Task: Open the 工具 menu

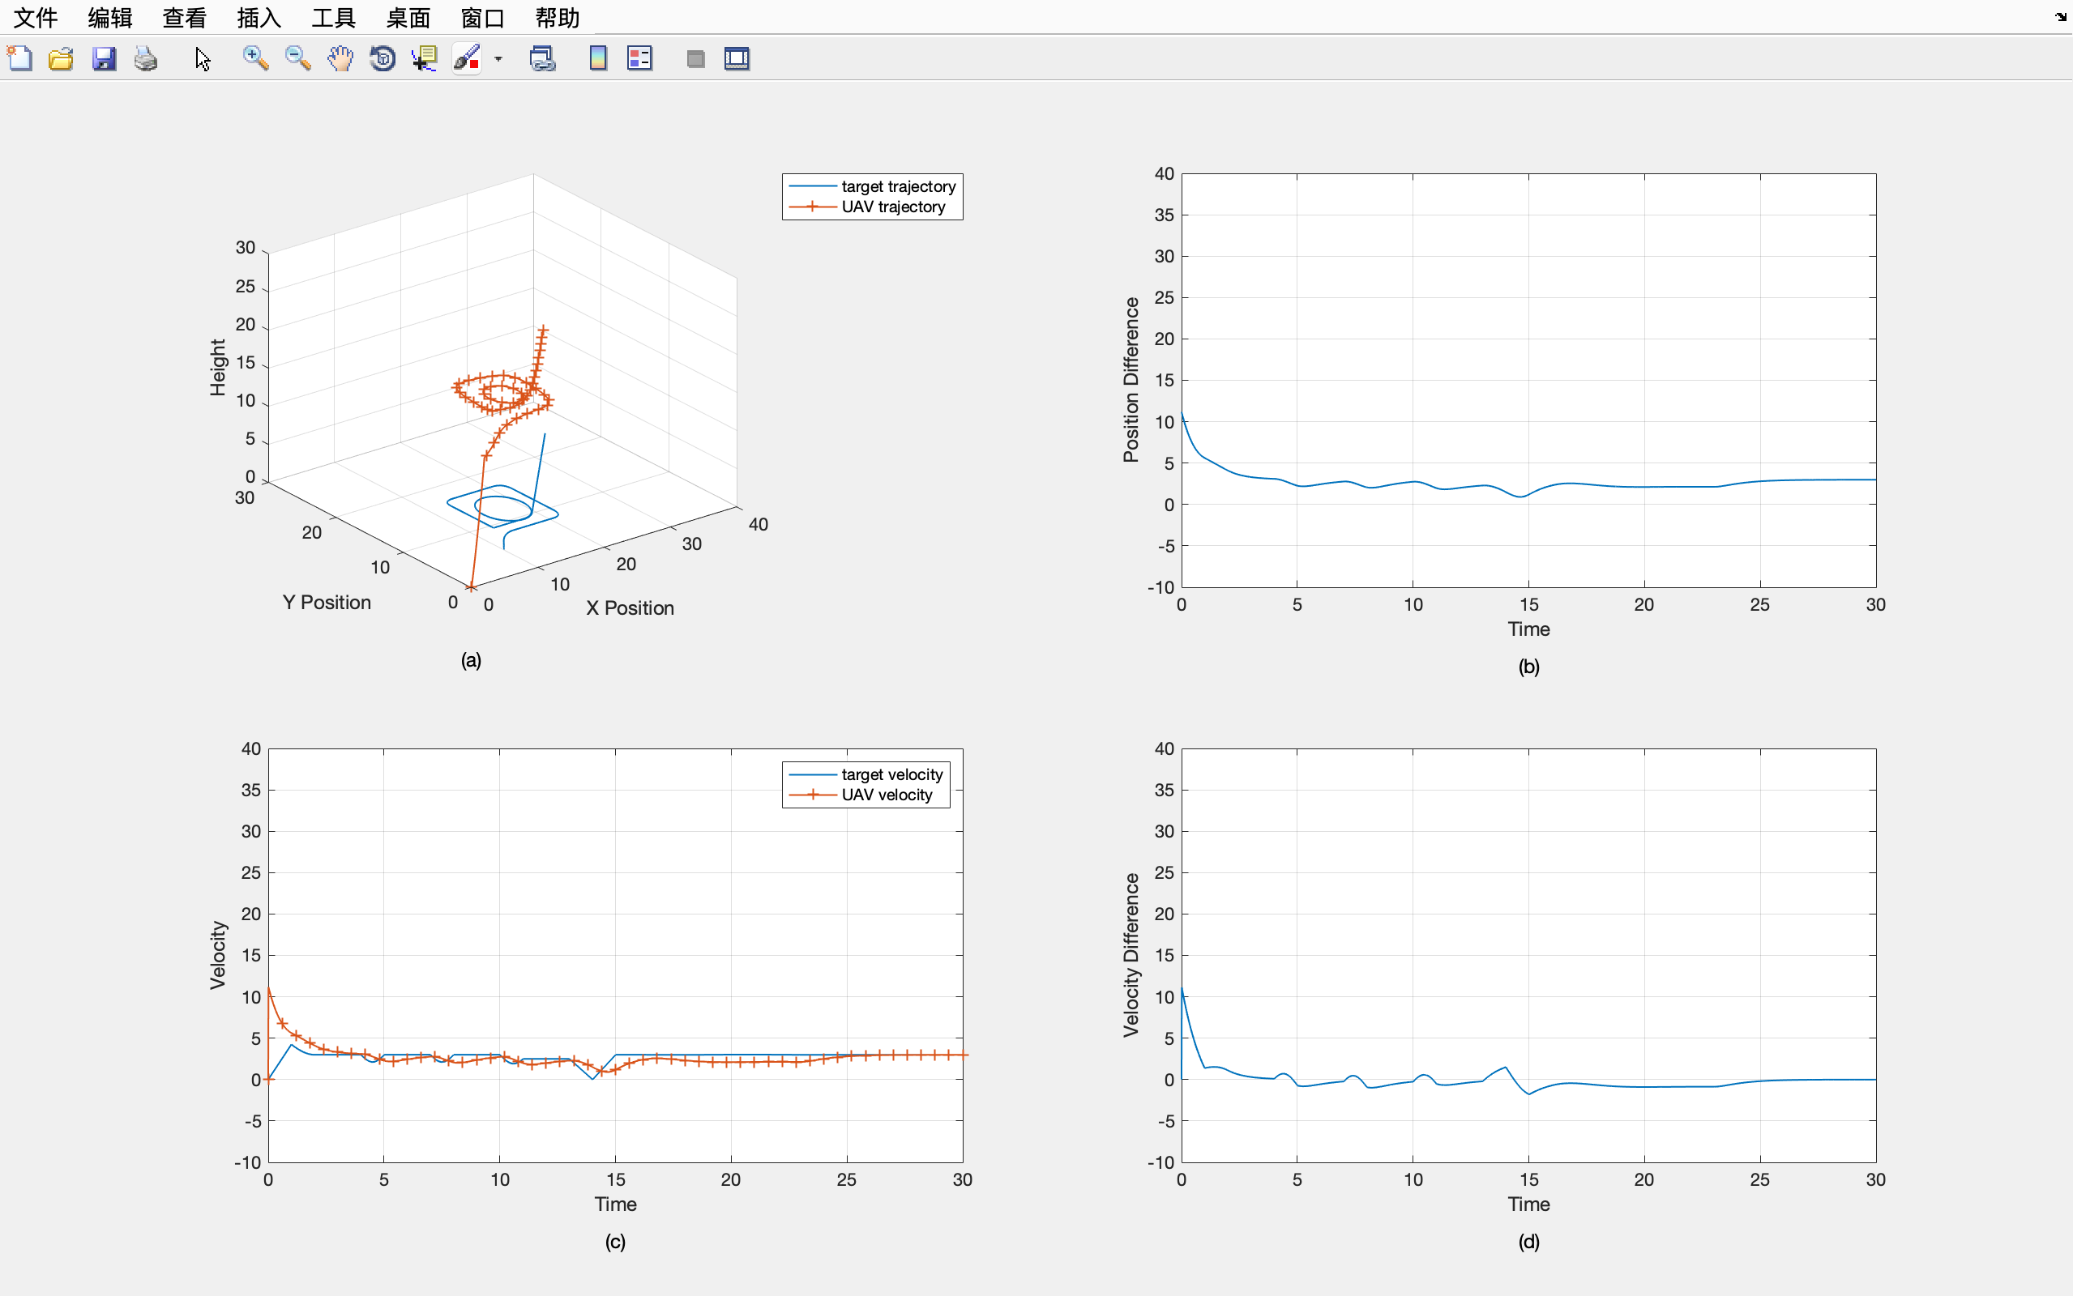Action: click(x=332, y=17)
